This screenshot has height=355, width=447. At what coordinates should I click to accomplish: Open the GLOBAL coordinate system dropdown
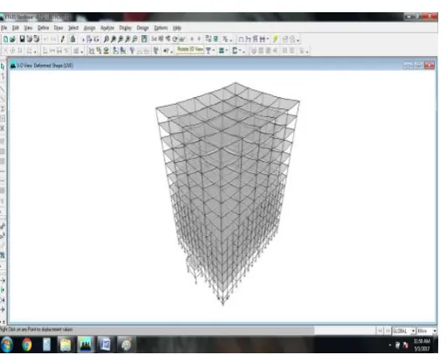404,331
